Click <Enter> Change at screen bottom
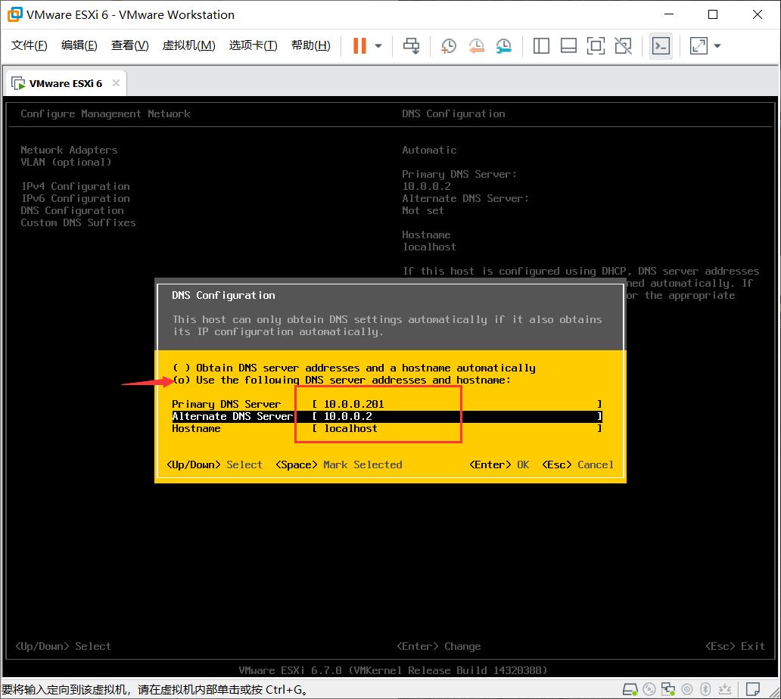Viewport: 781px width, 699px height. [x=439, y=646]
